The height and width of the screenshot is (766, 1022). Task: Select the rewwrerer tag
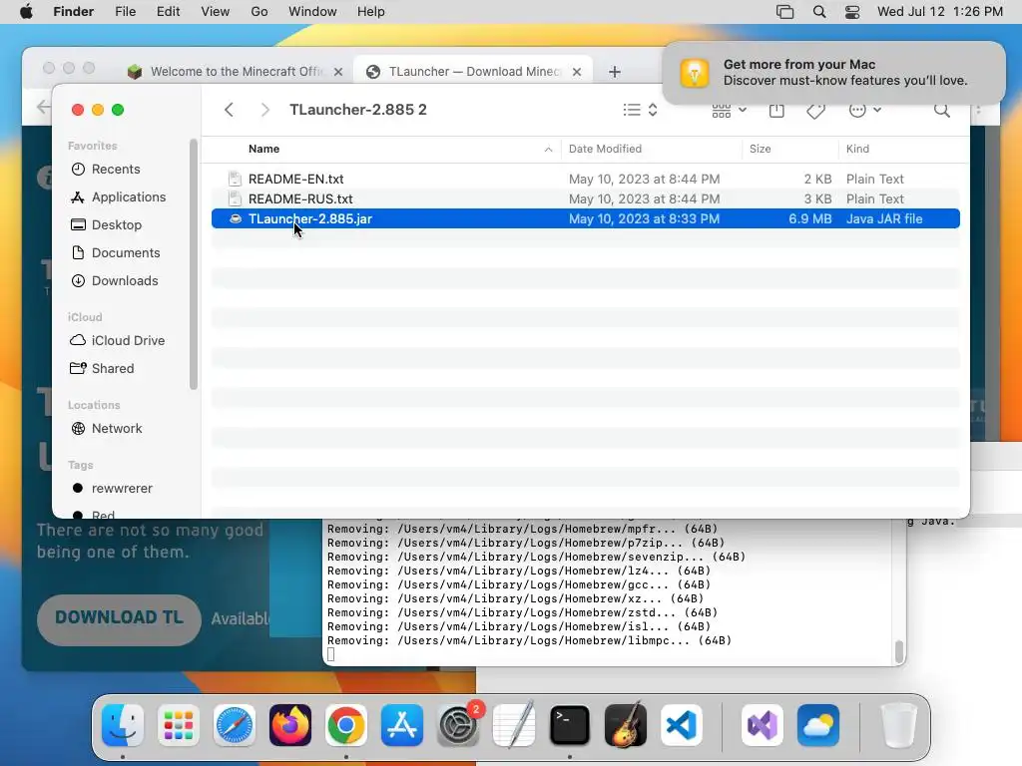click(x=121, y=489)
